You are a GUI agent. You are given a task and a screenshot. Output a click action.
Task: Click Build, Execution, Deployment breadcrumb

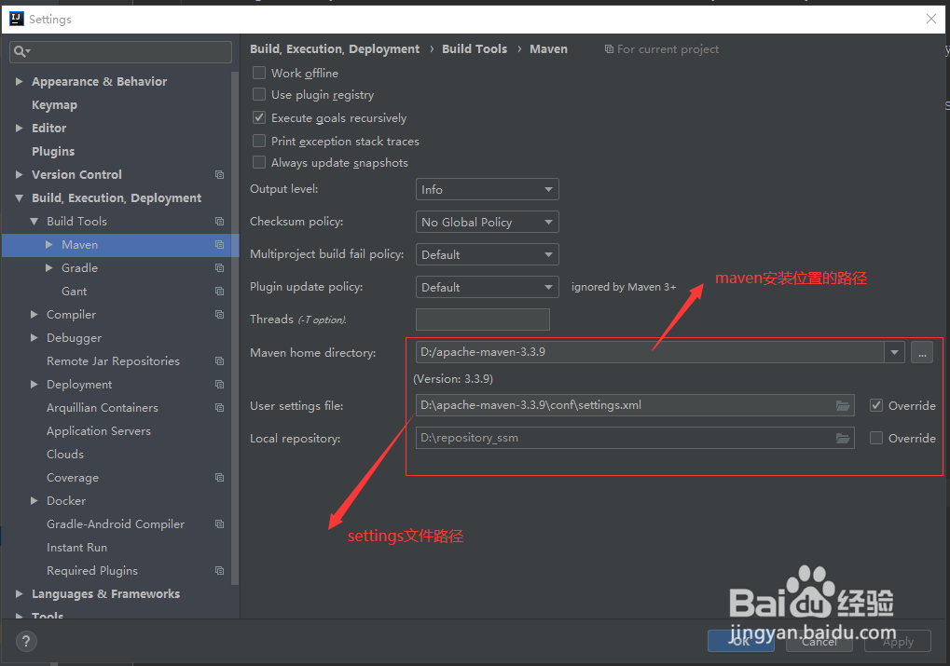[335, 49]
